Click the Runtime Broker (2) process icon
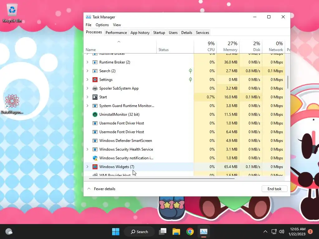 pyautogui.click(x=95, y=62)
